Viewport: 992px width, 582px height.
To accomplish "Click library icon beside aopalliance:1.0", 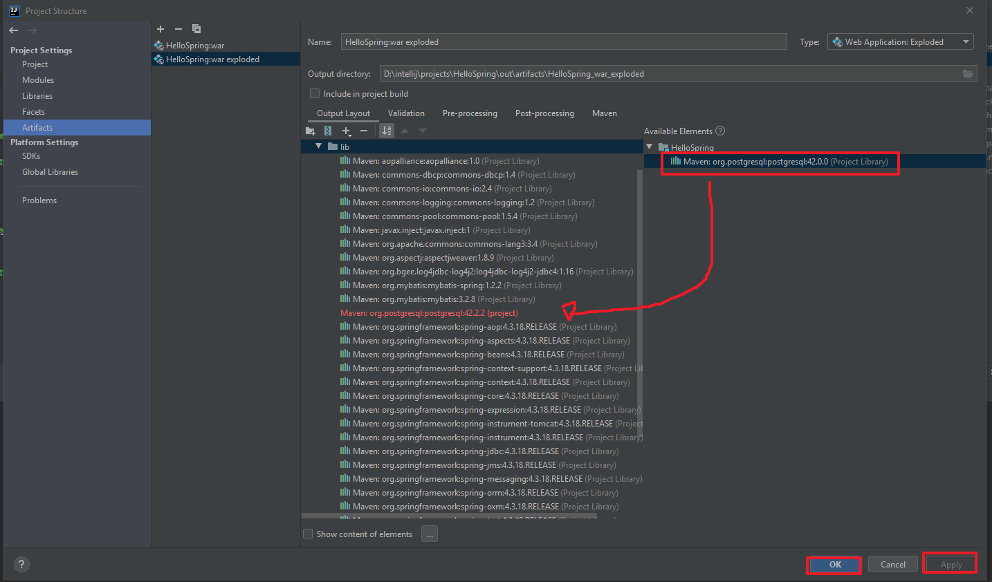I will [345, 160].
